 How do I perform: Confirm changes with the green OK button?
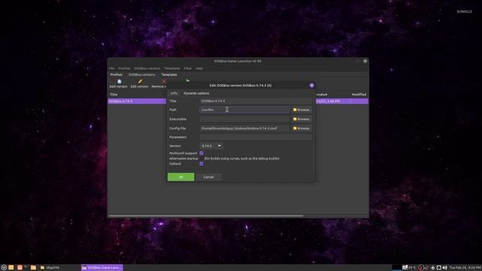181,177
